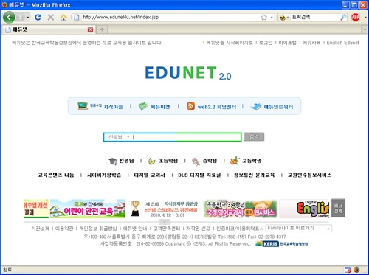Open the 마이포털 link

[287, 43]
